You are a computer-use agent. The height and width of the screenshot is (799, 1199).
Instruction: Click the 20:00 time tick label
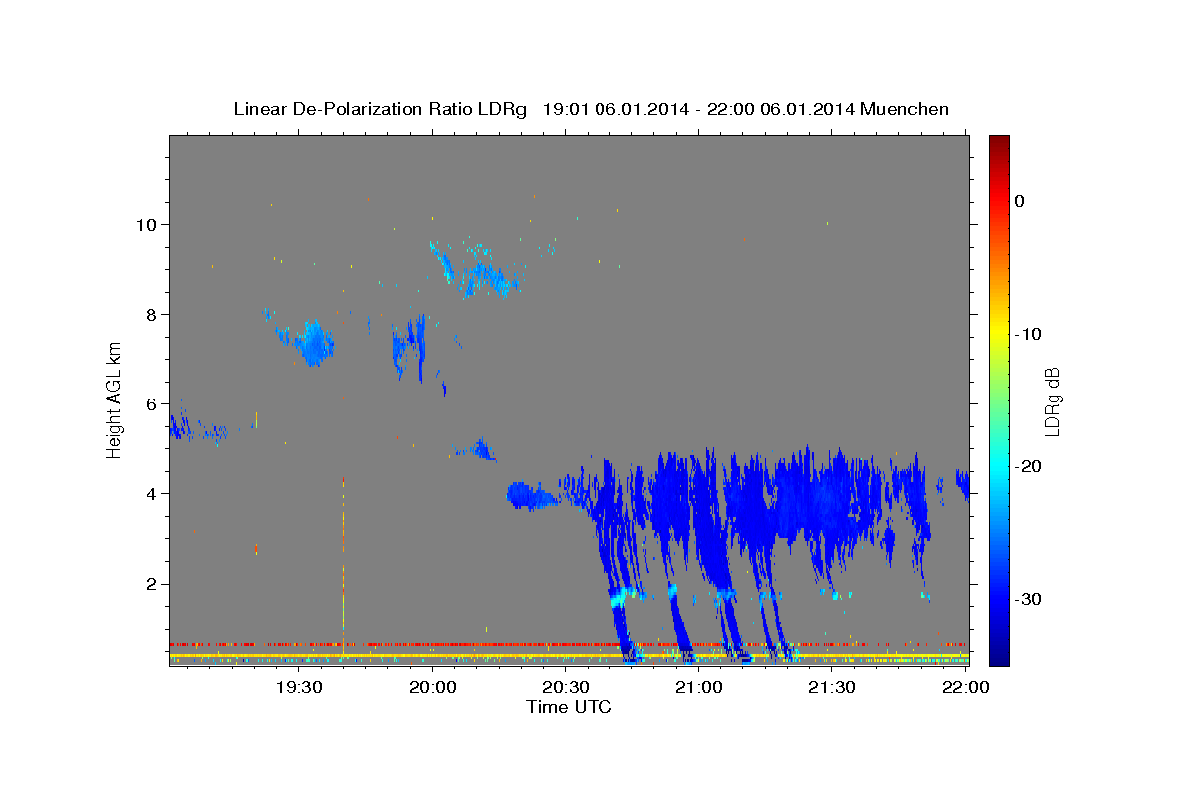point(433,687)
